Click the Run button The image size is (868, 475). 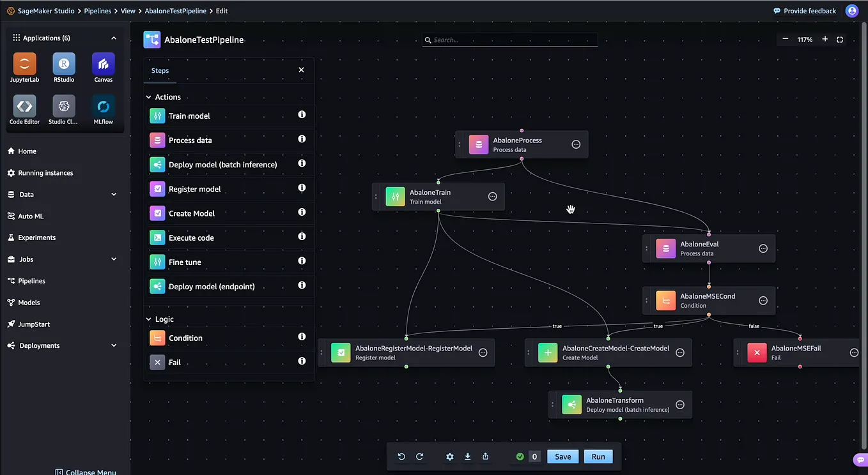[x=597, y=456]
